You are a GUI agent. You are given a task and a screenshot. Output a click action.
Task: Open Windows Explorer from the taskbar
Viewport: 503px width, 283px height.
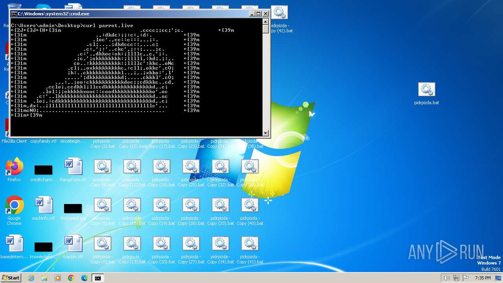[44, 278]
